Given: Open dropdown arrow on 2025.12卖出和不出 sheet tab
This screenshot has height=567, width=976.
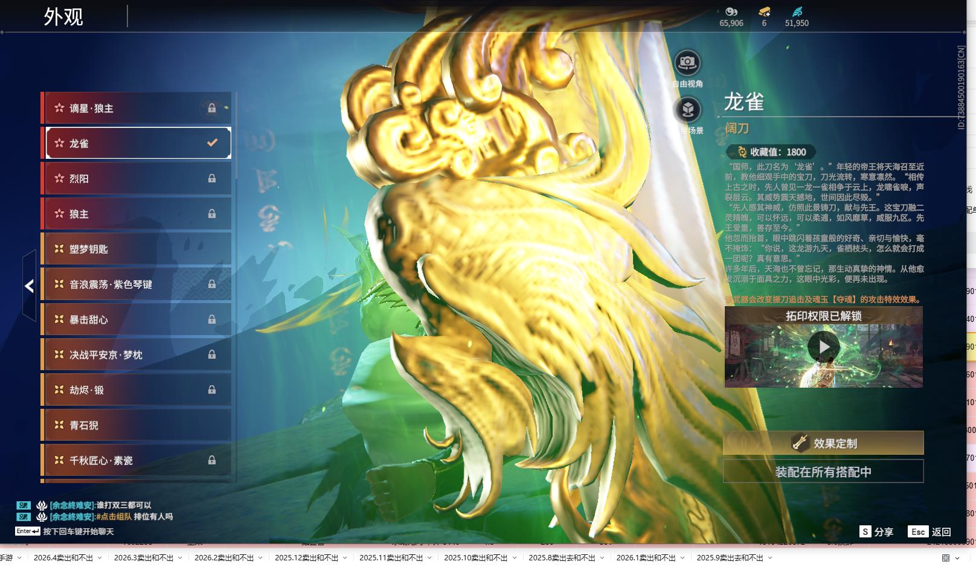Looking at the screenshot, I should (345, 558).
